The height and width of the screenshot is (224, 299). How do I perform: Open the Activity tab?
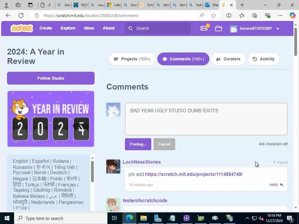tap(264, 59)
